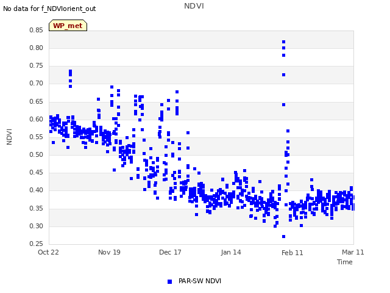Click the WP_met label tag
The height and width of the screenshot is (293, 390).
[x=68, y=26]
